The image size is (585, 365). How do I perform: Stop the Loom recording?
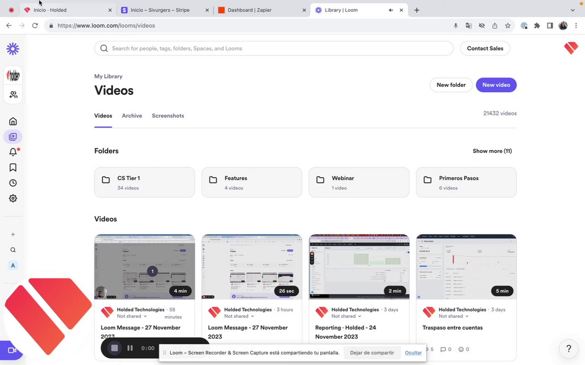click(x=114, y=348)
